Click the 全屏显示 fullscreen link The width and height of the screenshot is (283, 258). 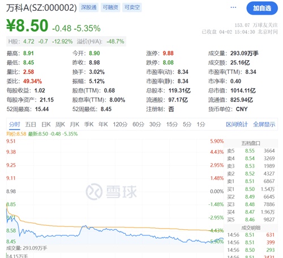[x=264, y=124]
